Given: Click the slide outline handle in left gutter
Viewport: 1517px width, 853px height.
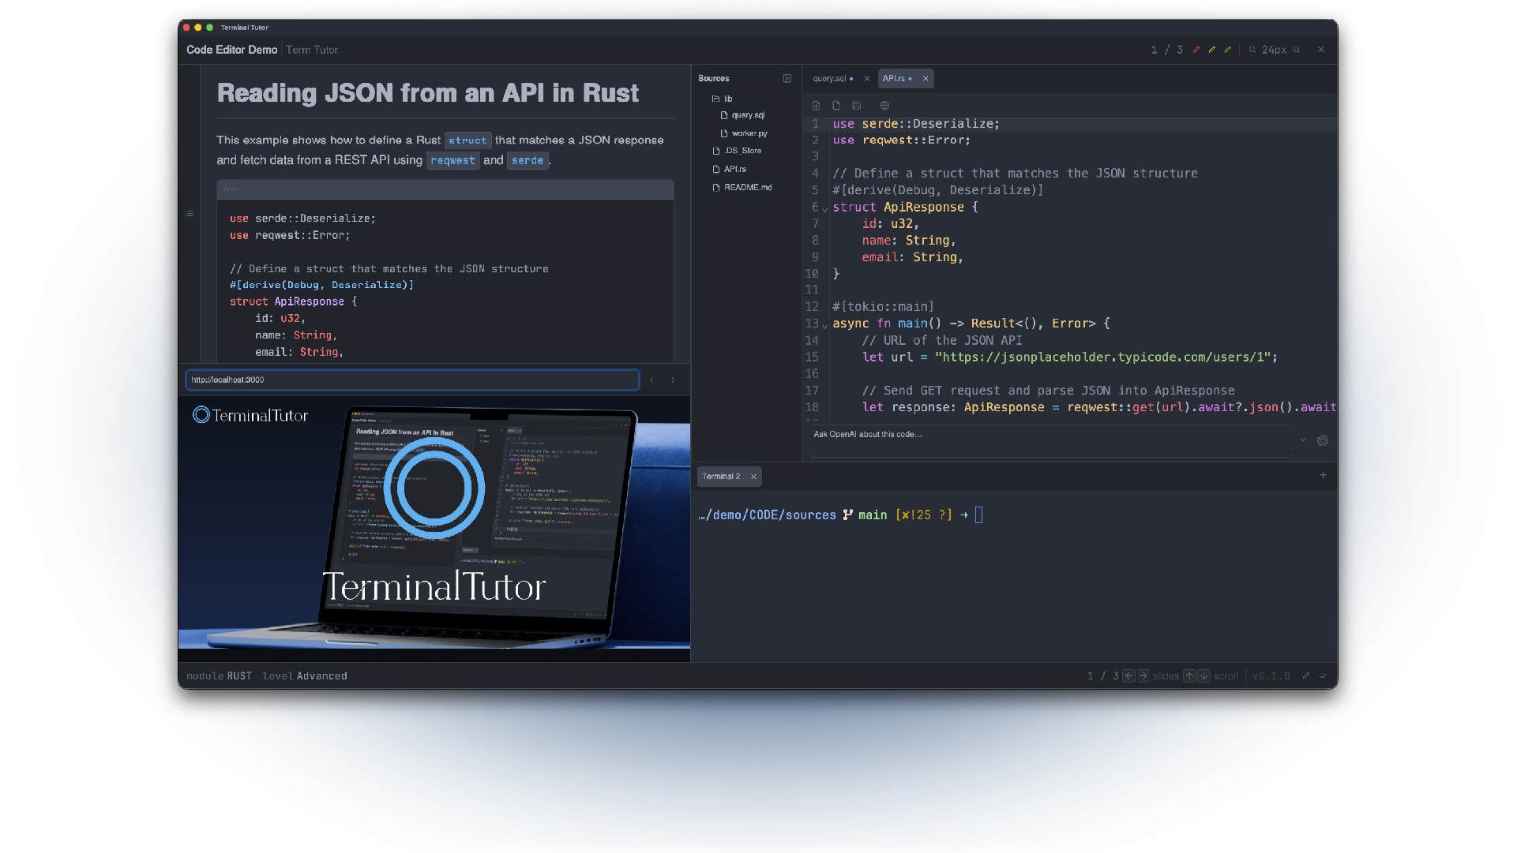Looking at the screenshot, I should click(x=190, y=214).
